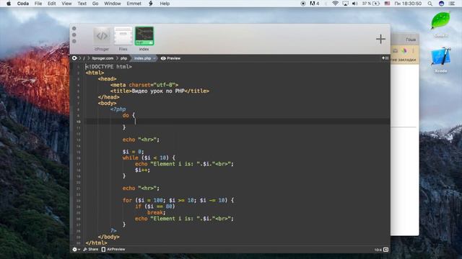This screenshot has height=259, width=462.
Task: Click the opening body tag
Action: coord(107,103)
